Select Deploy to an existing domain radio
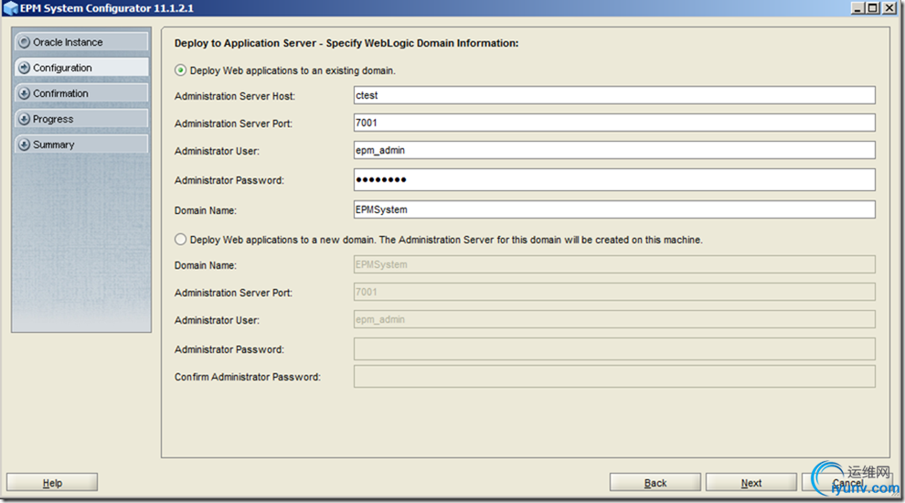Screen dimensions: 905x503 click(x=181, y=70)
